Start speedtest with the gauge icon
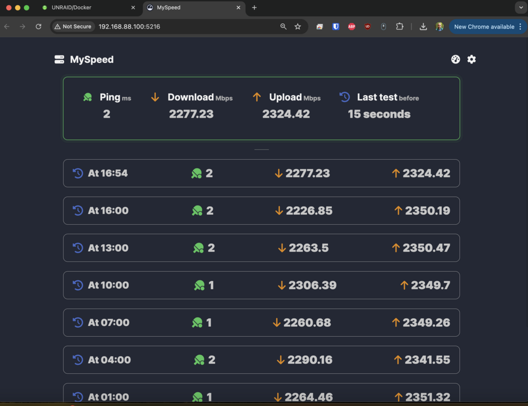Viewport: 528px width, 406px height. click(455, 59)
